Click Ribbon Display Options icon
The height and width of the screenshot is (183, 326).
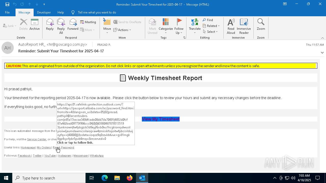285,4
